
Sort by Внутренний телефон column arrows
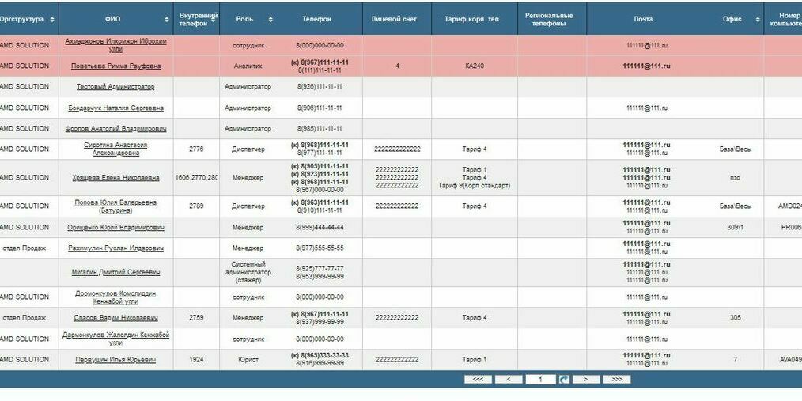pos(214,19)
